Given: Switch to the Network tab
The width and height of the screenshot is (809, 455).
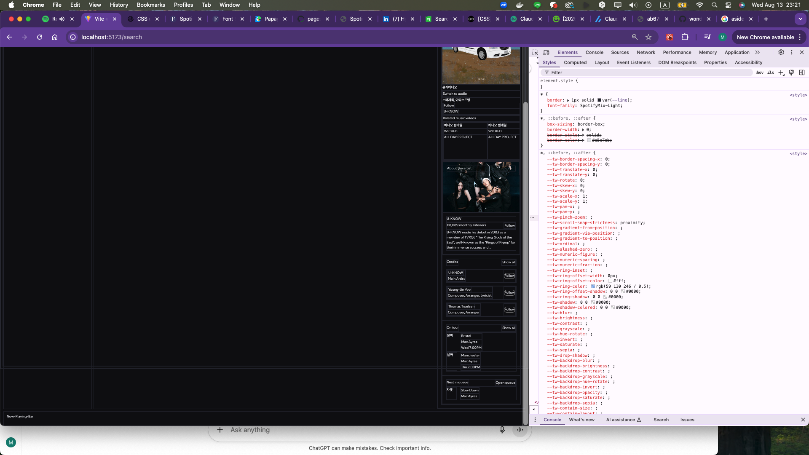Looking at the screenshot, I should (646, 52).
